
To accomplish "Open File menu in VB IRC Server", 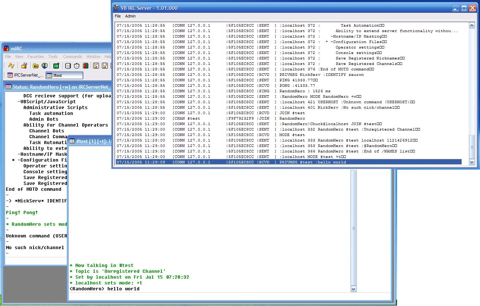I will tap(118, 16).
